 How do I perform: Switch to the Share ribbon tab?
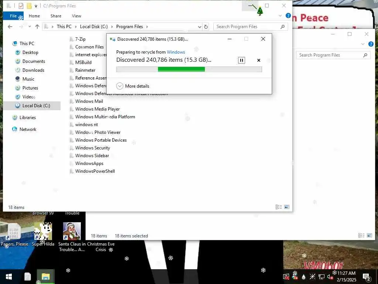pyautogui.click(x=56, y=16)
